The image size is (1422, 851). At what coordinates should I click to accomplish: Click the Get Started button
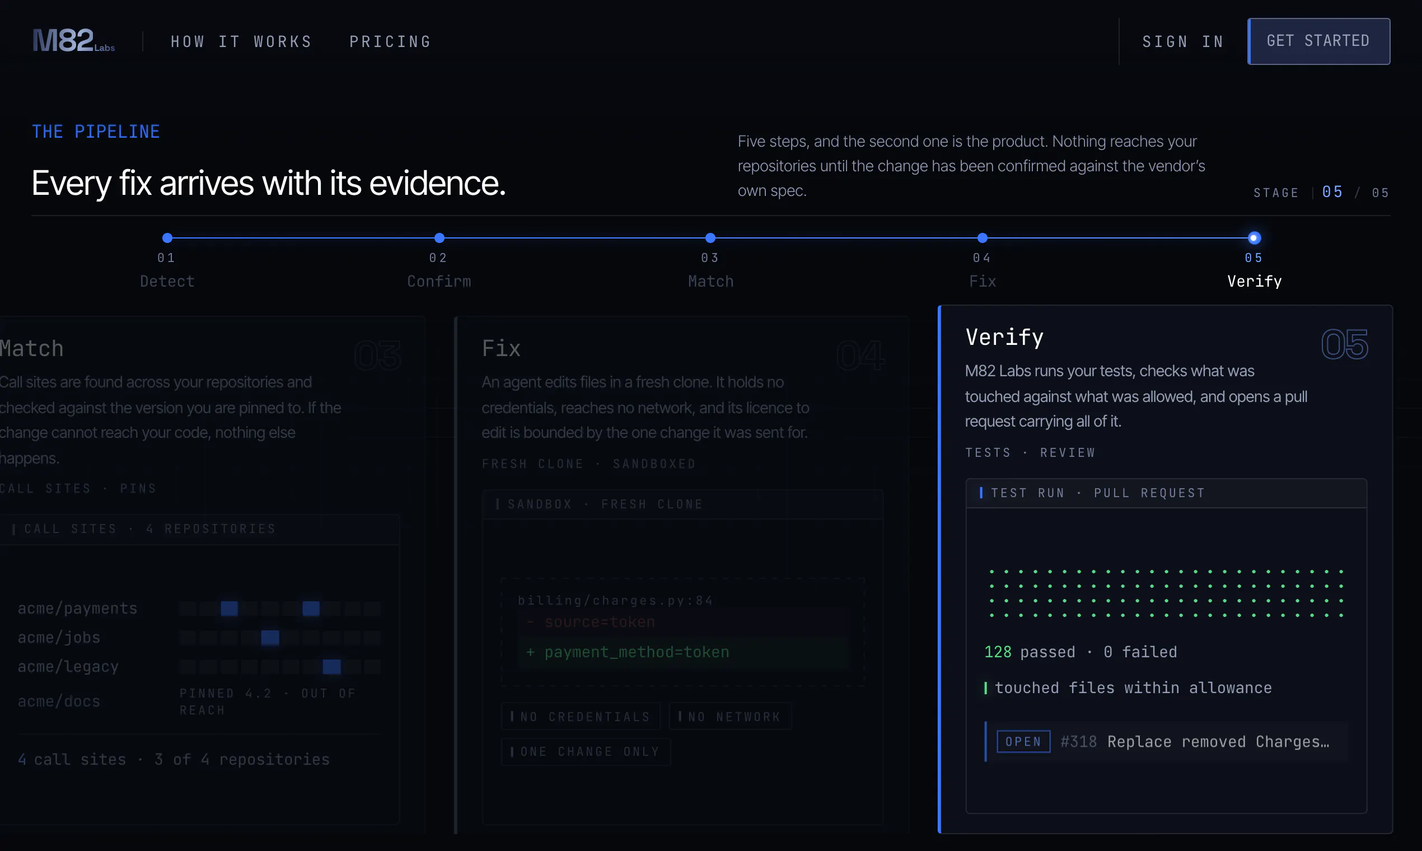coord(1318,41)
